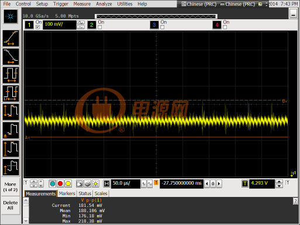Uncheck the channel 1 On checkbox
Image resolution: width=300 pixels, height=225 pixels.
37,27
